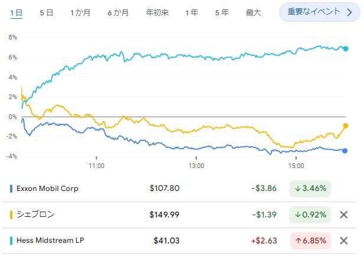Open the Exxon Mobil Corp row
The height and width of the screenshot is (257, 364).
coord(48,189)
